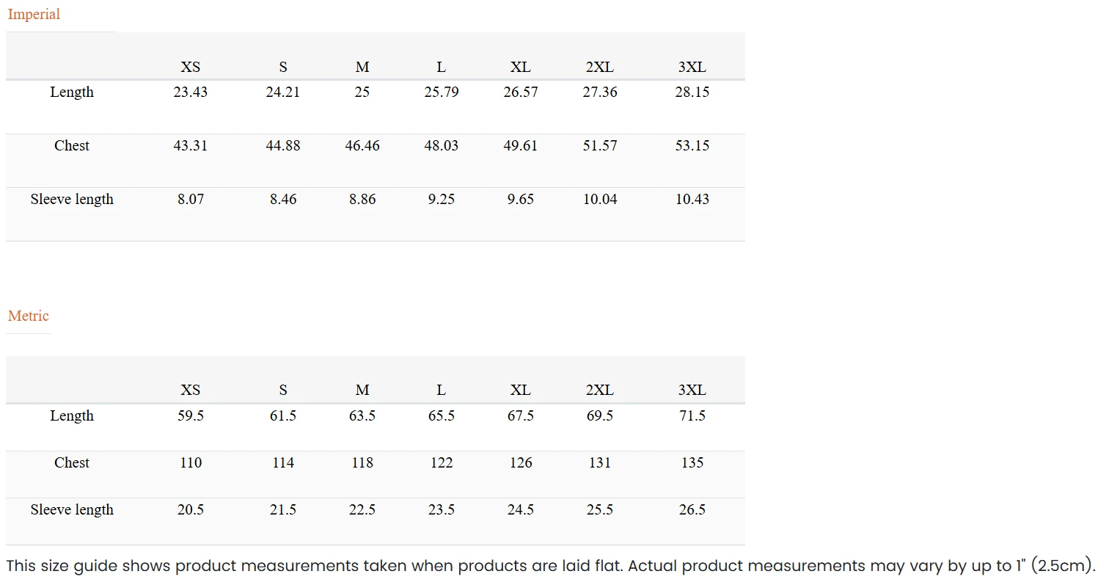Select the Length row label in Imperial table
Screen dimensions: 1109x585
tap(72, 92)
